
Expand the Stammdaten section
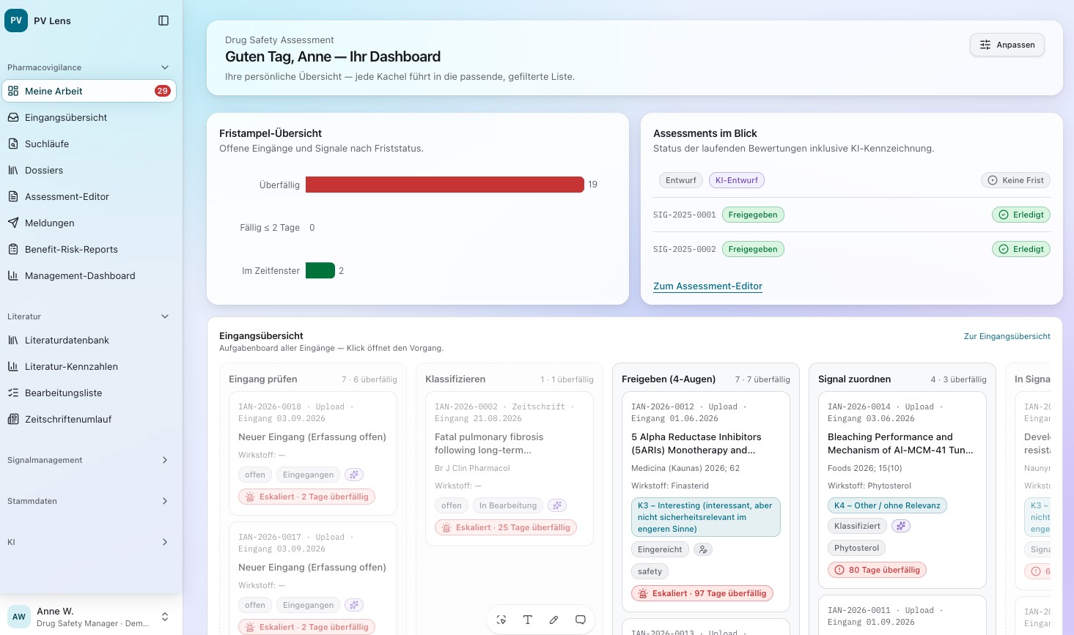click(88, 501)
